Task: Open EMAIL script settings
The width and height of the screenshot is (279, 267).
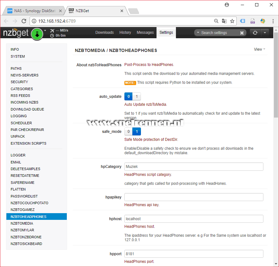Action: click(x=16, y=162)
